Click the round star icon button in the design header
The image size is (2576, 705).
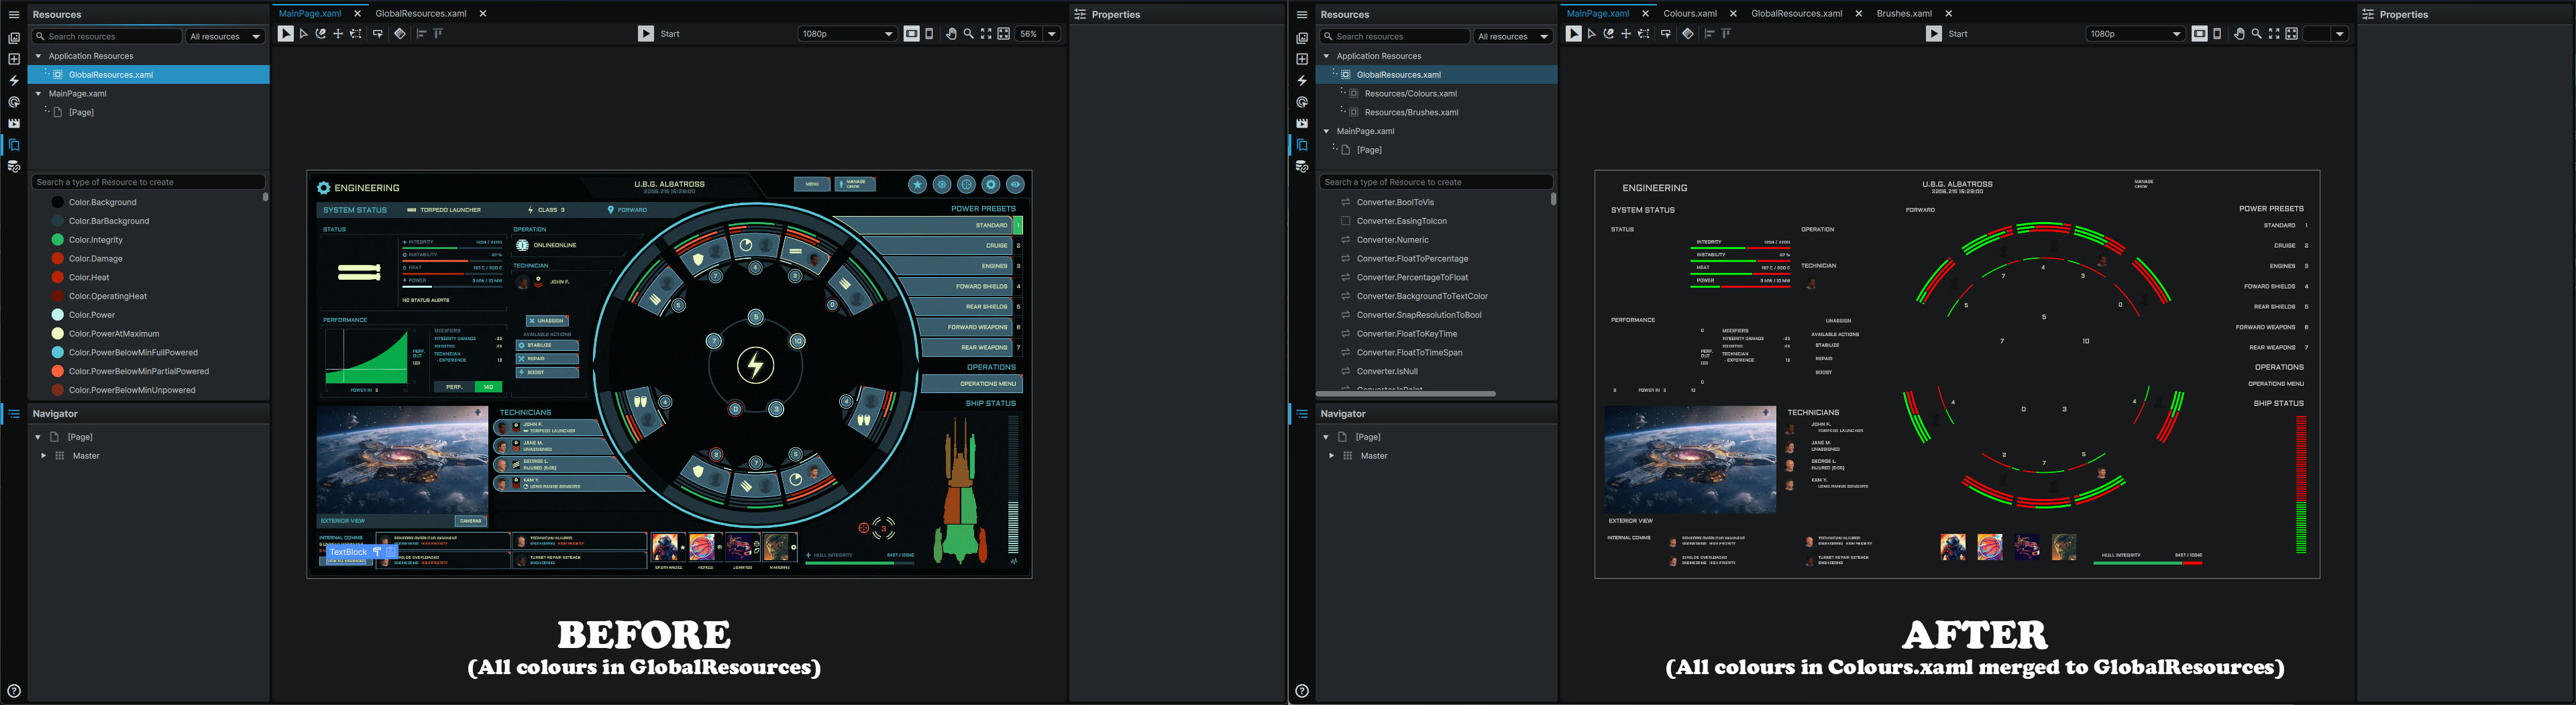click(917, 185)
